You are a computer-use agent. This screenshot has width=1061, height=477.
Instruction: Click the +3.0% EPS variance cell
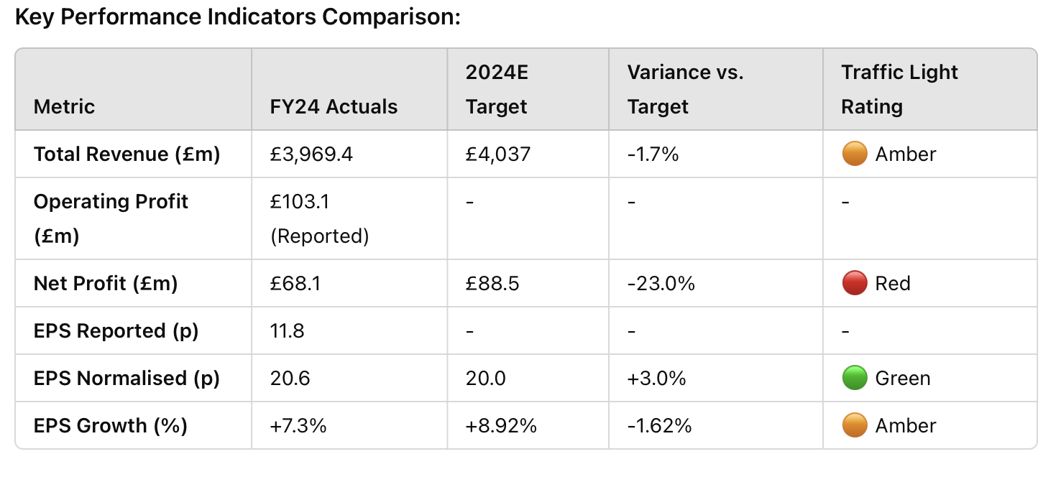click(x=658, y=378)
